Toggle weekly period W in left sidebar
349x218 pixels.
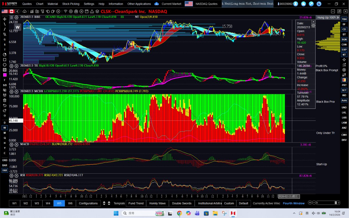(5, 128)
